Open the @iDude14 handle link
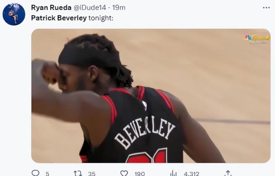 coord(90,8)
